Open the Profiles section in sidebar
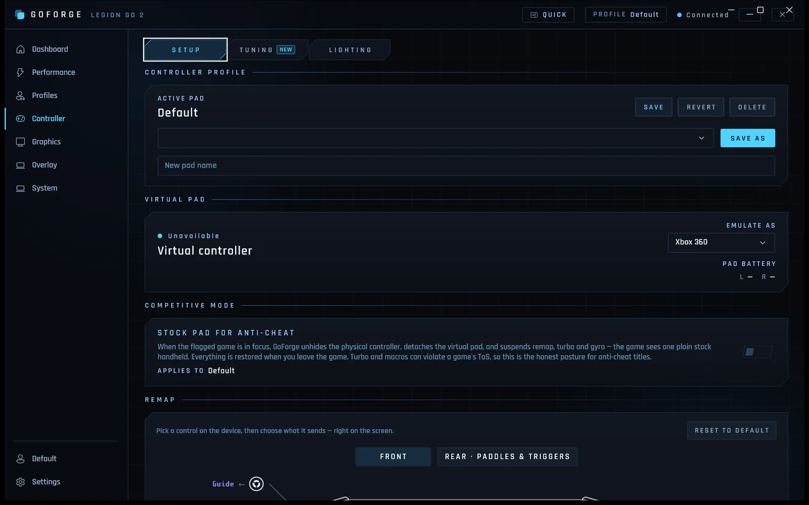 point(66,95)
